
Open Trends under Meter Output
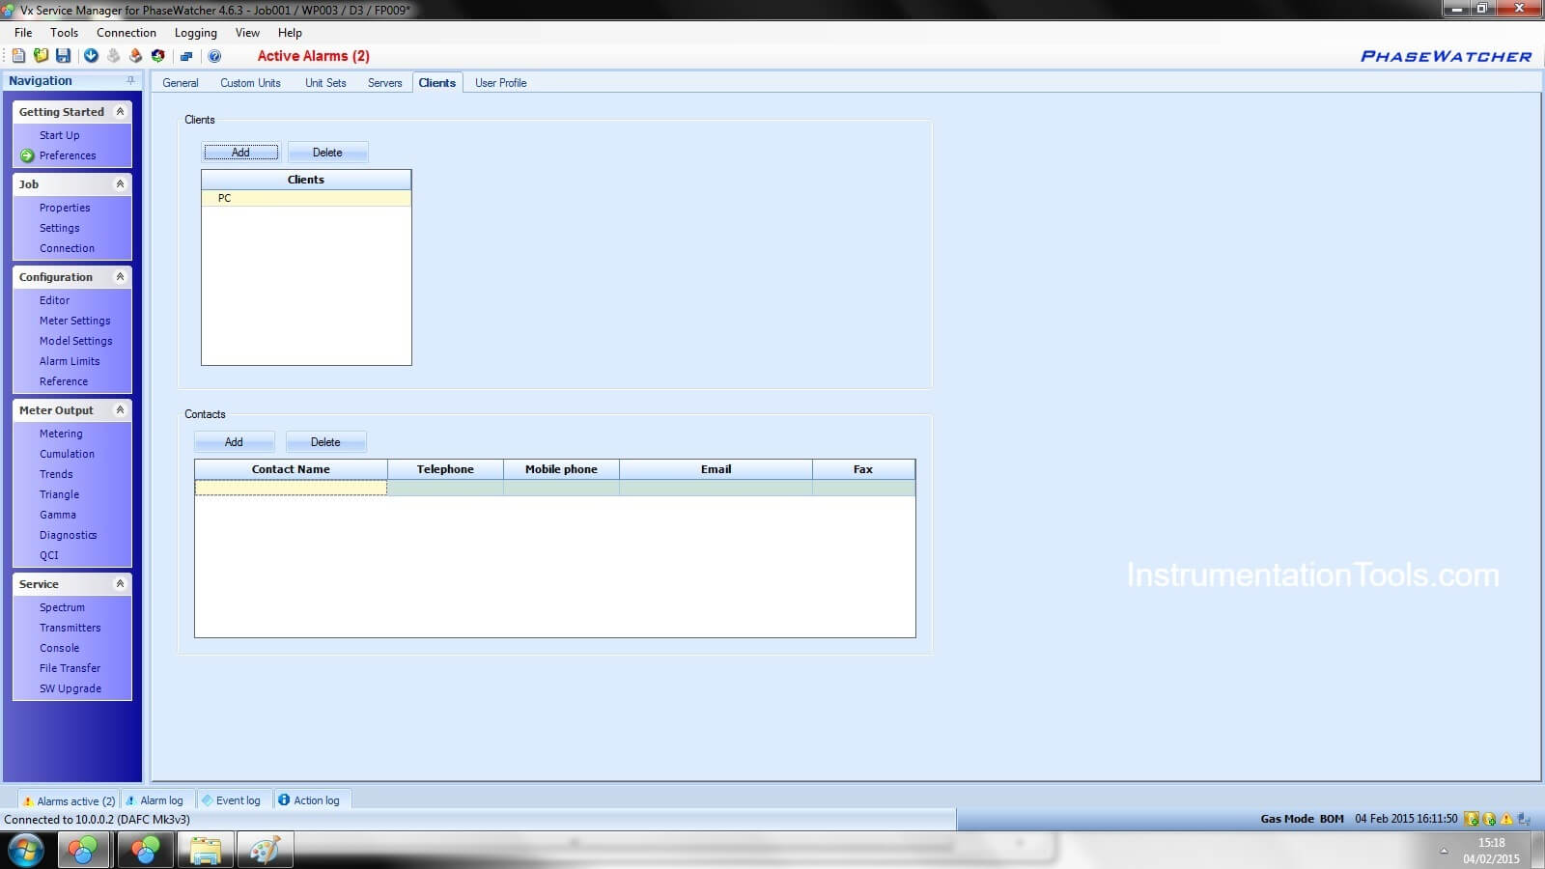pos(56,474)
